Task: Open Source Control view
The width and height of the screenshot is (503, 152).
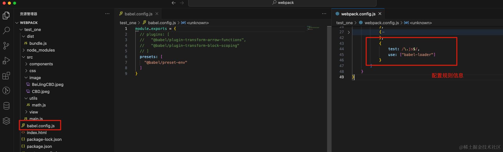Action: 6,46
